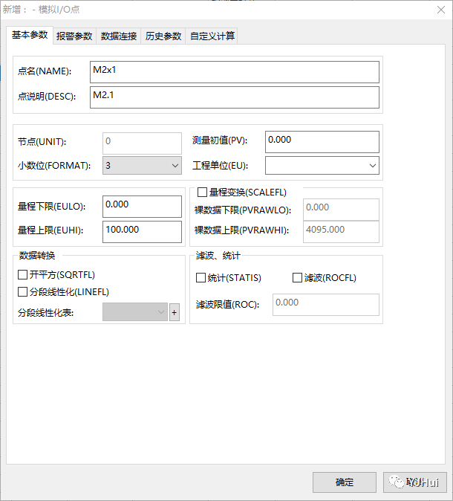
Task: Click the 滤波限值(ROC) field
Action: pos(325,305)
